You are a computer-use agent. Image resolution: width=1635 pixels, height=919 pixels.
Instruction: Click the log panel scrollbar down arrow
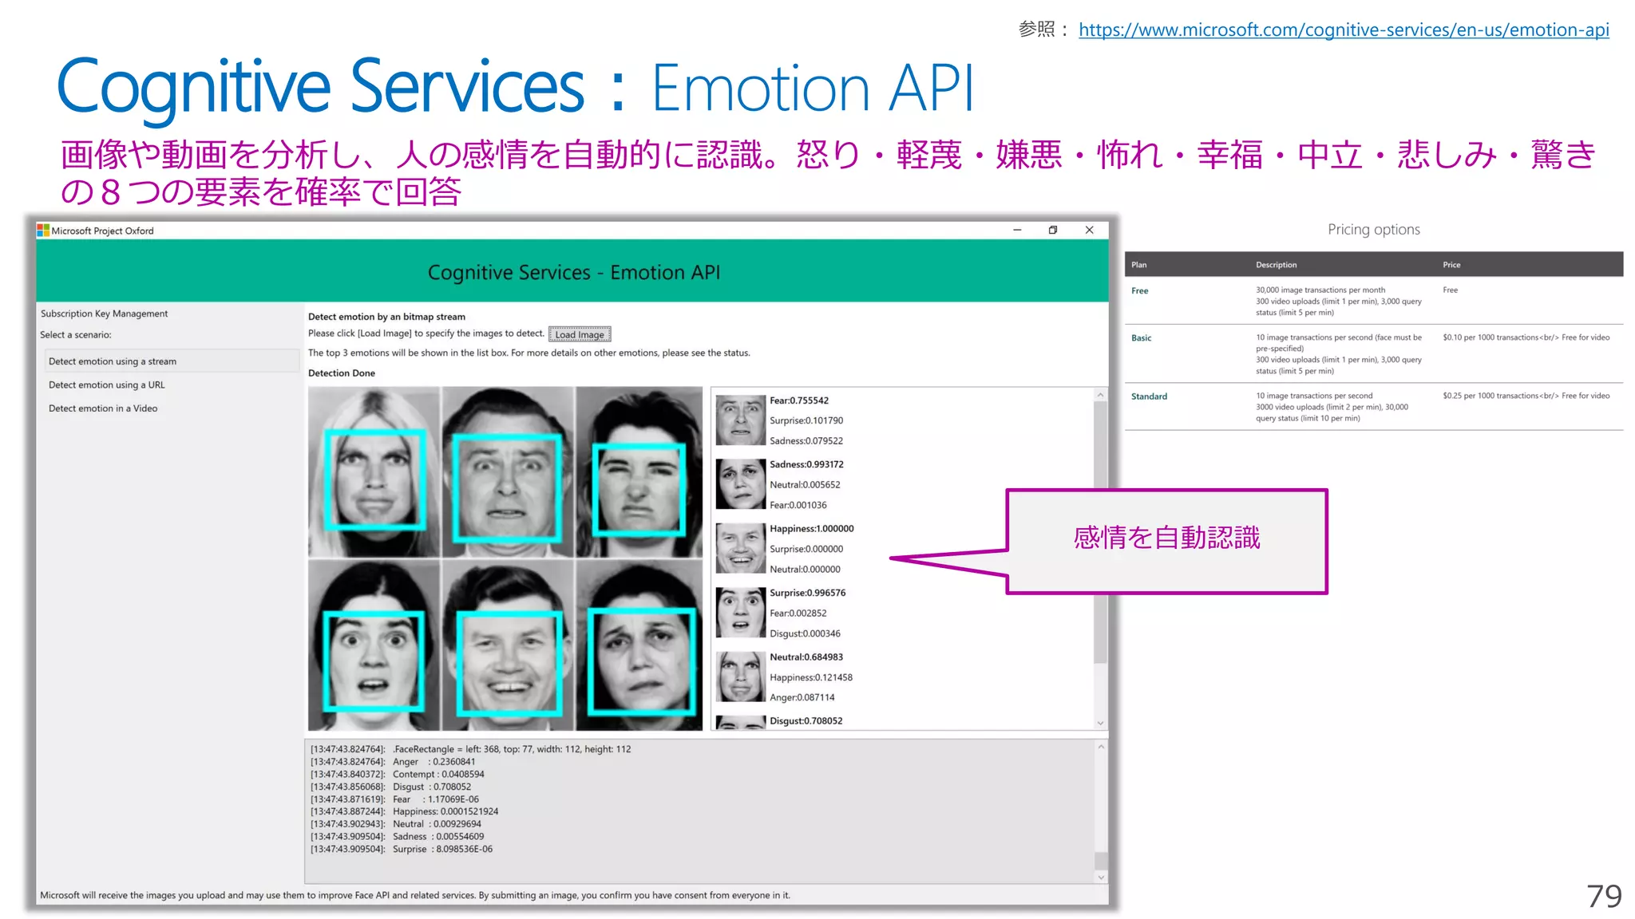pos(1101,877)
